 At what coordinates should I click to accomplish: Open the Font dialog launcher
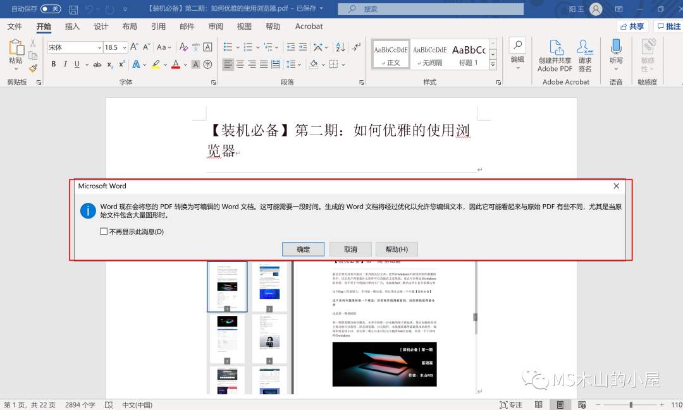pos(214,82)
